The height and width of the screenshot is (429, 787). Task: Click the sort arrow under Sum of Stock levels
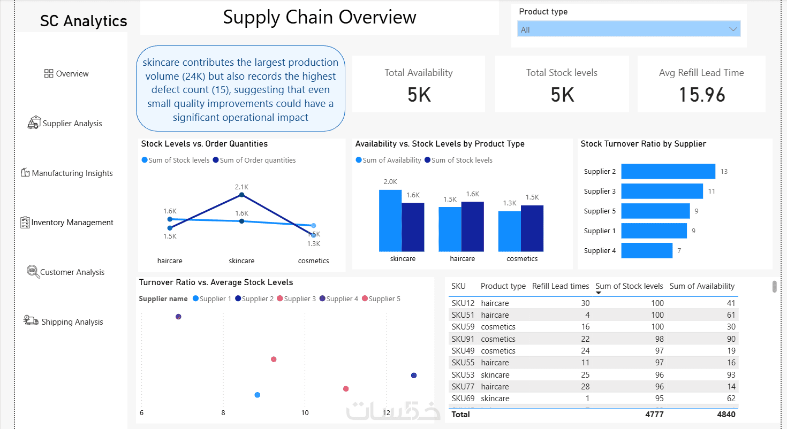599,293
